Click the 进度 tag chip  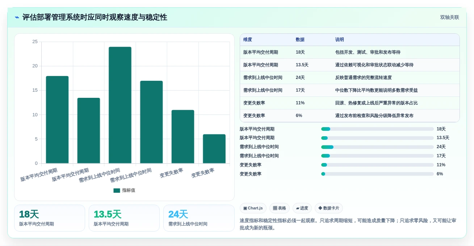(302, 208)
